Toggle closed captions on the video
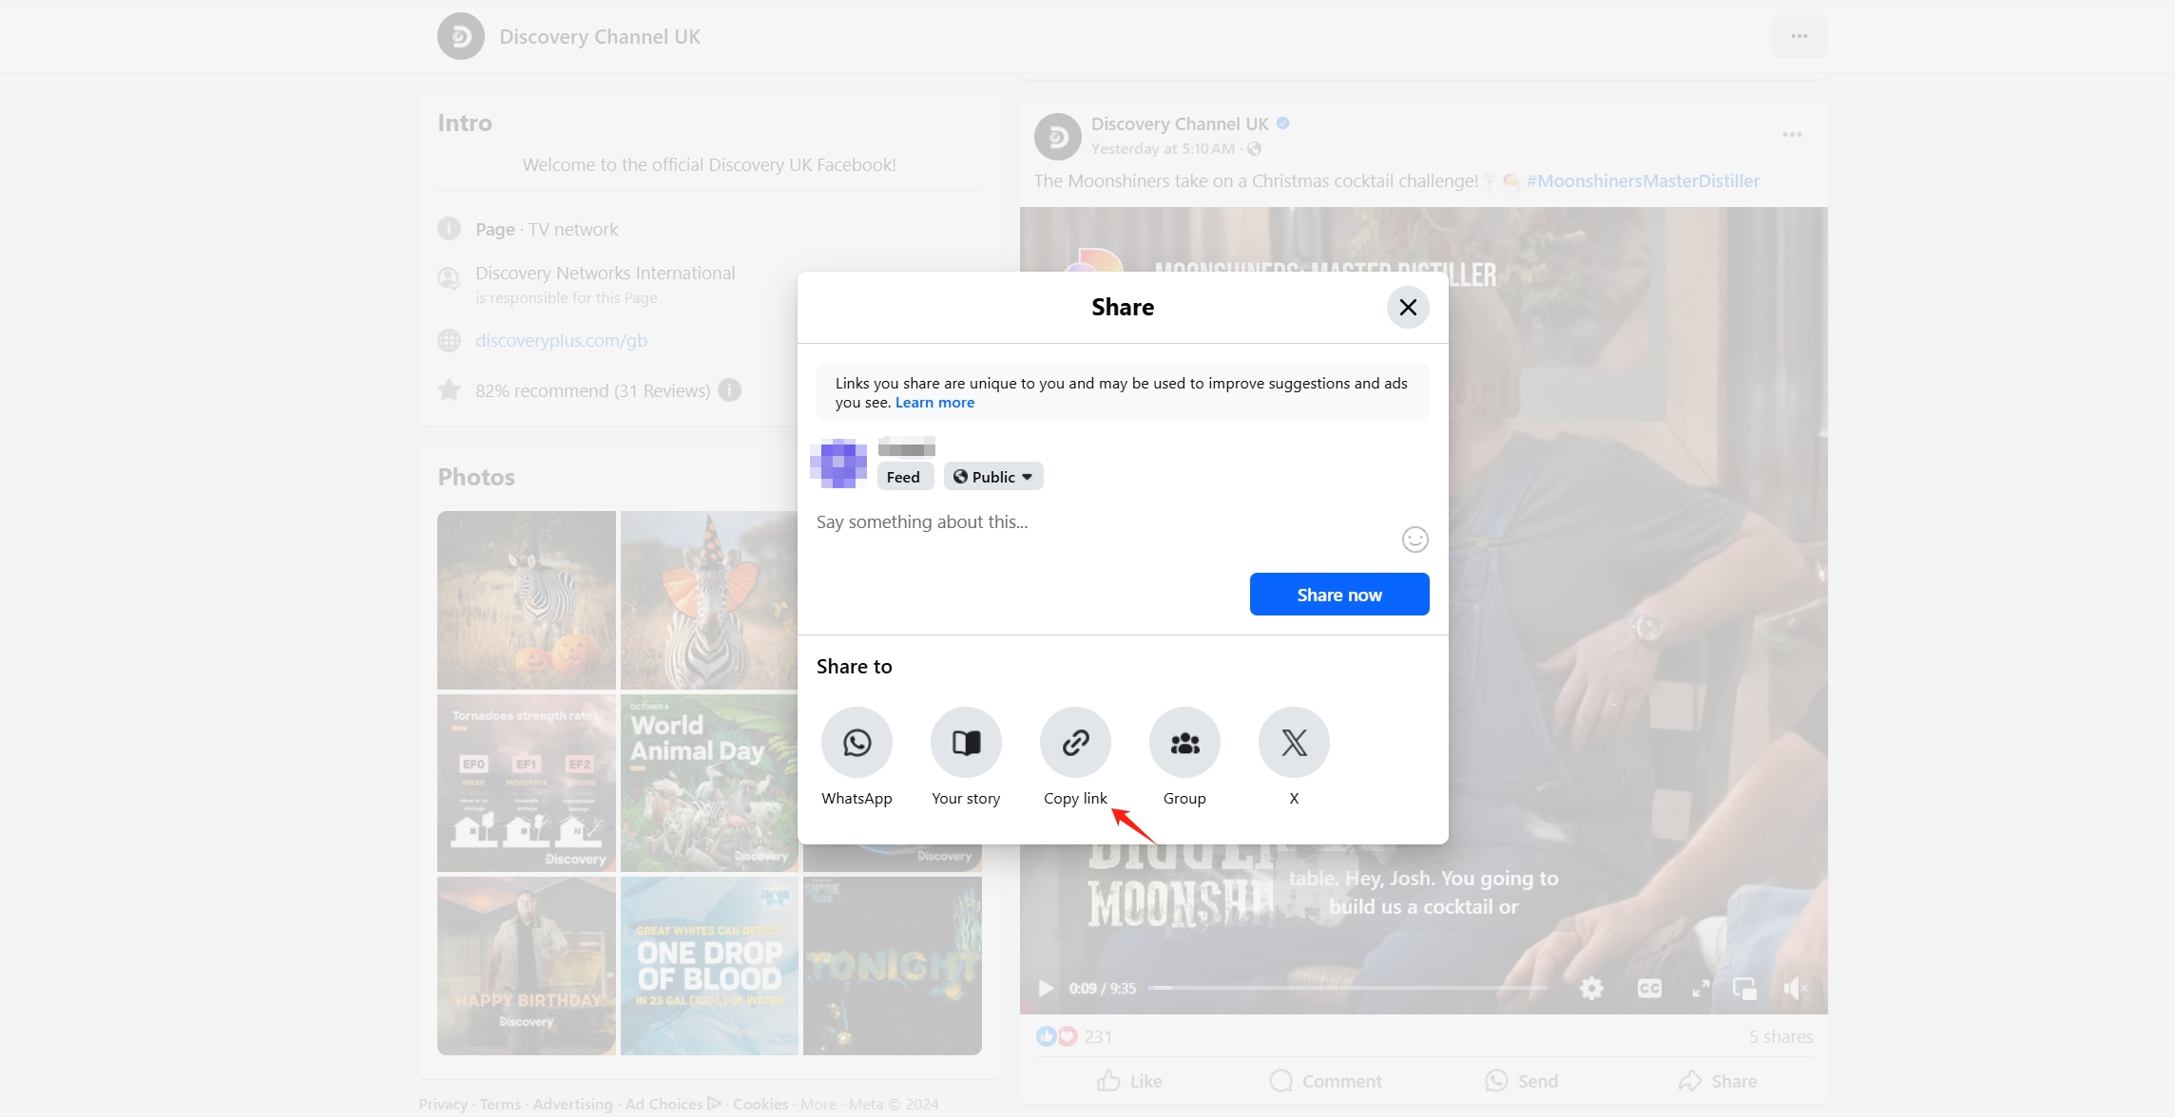The width and height of the screenshot is (2175, 1117). pyautogui.click(x=1649, y=988)
